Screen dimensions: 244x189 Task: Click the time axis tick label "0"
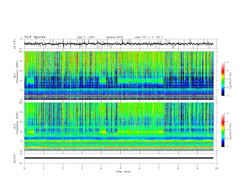click(24, 168)
